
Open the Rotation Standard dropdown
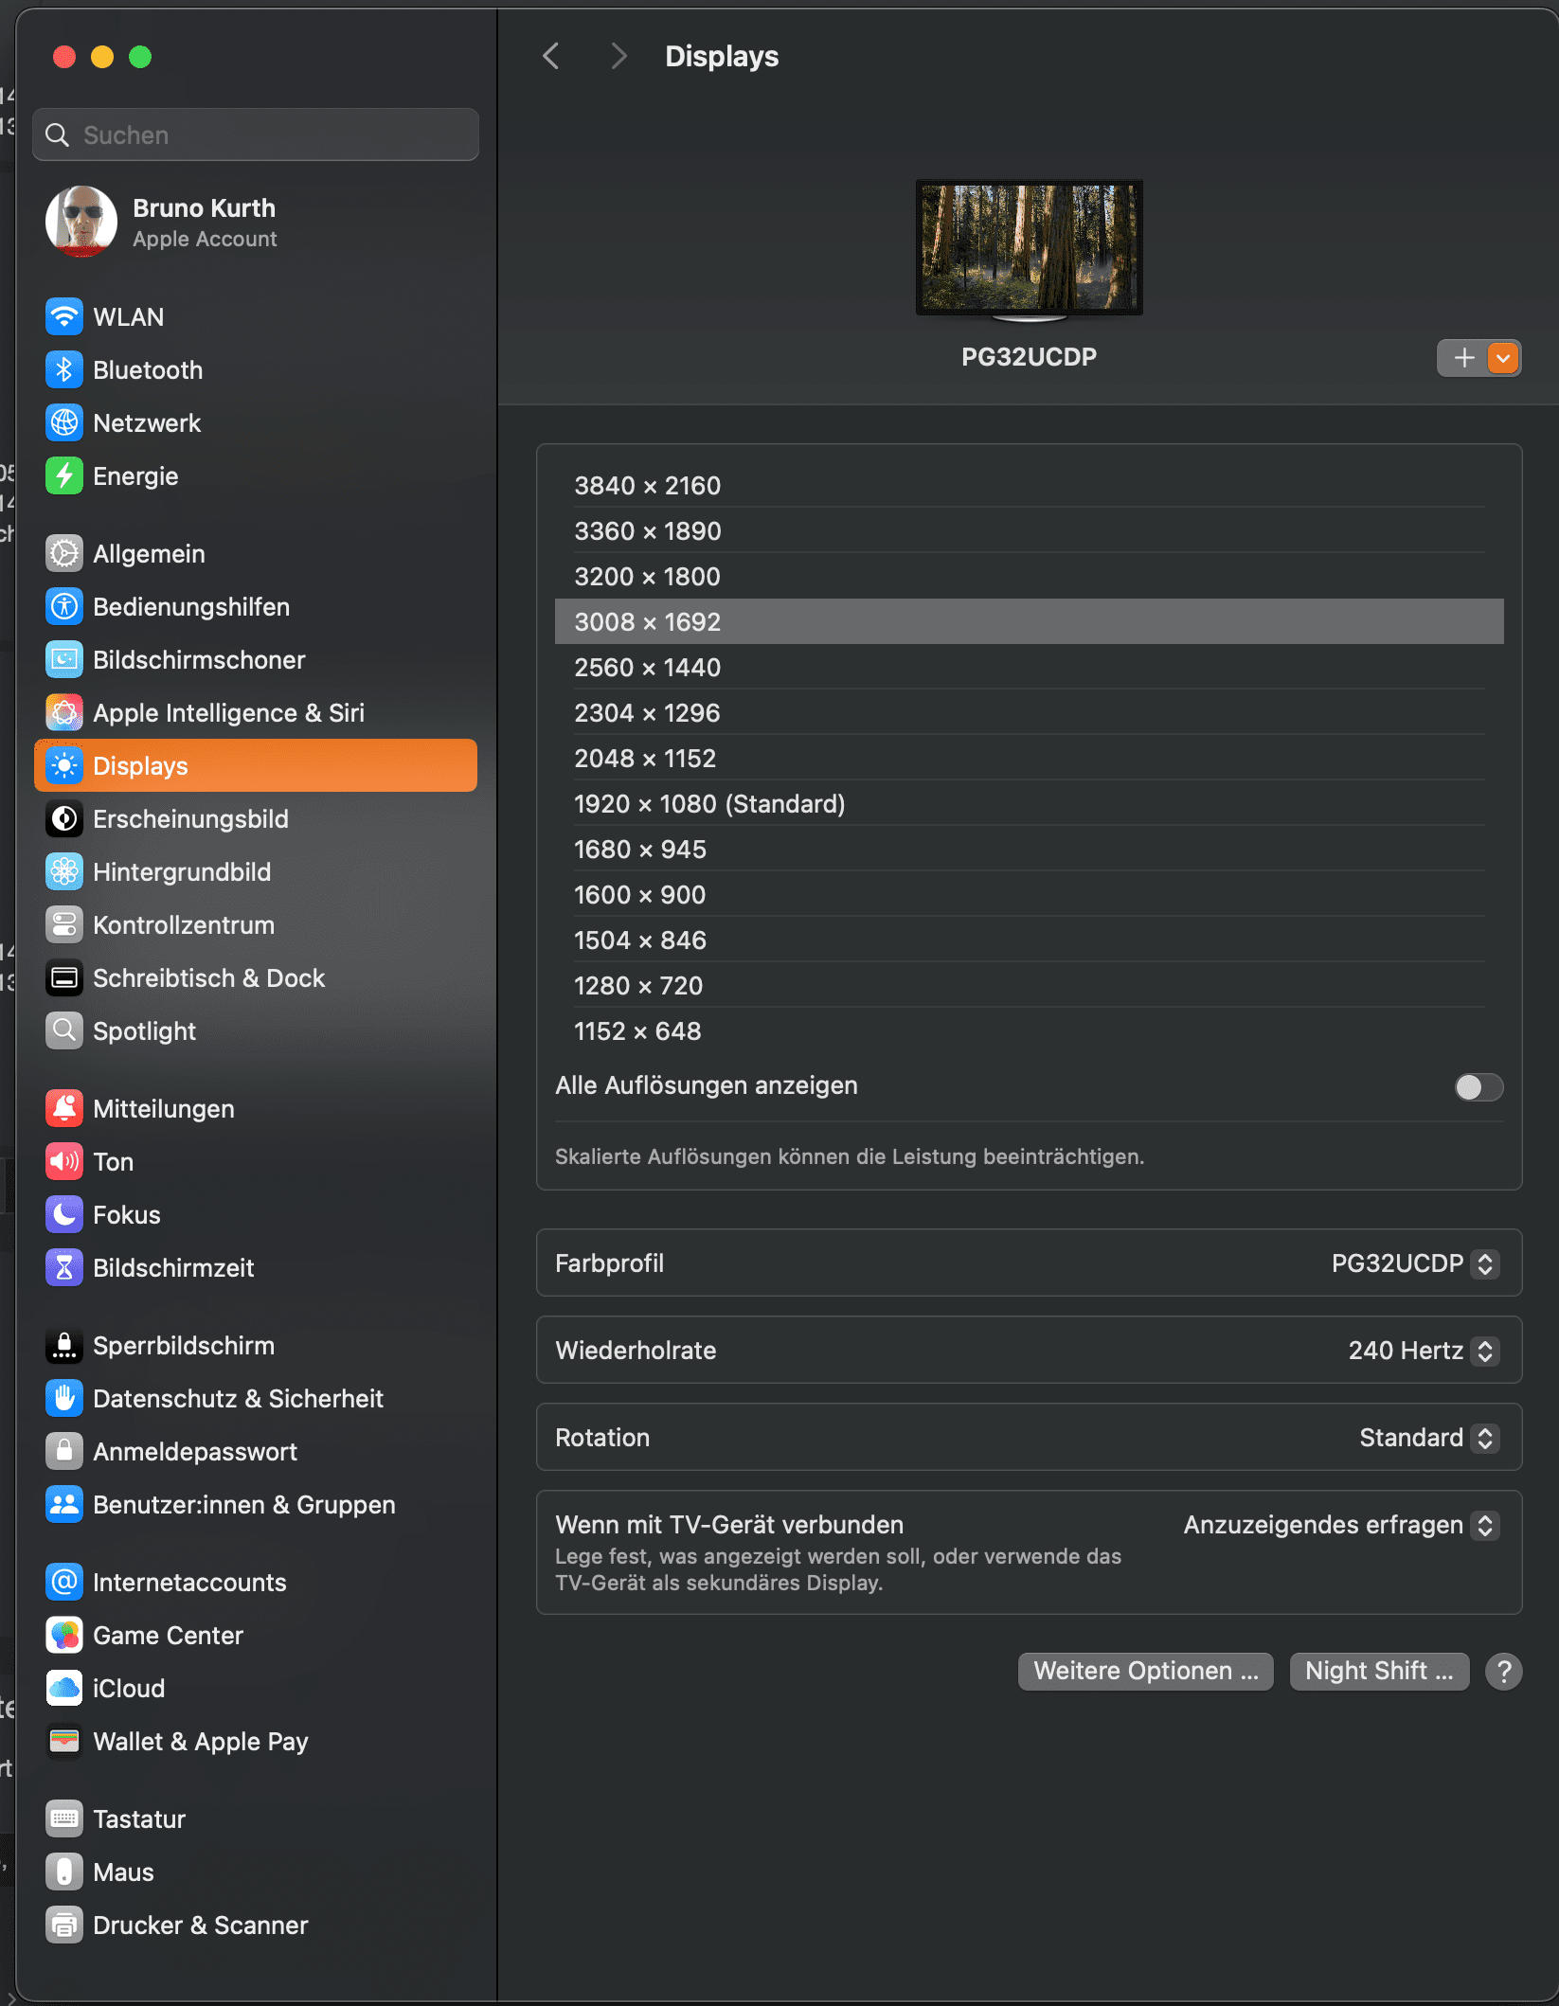pyautogui.click(x=1429, y=1438)
